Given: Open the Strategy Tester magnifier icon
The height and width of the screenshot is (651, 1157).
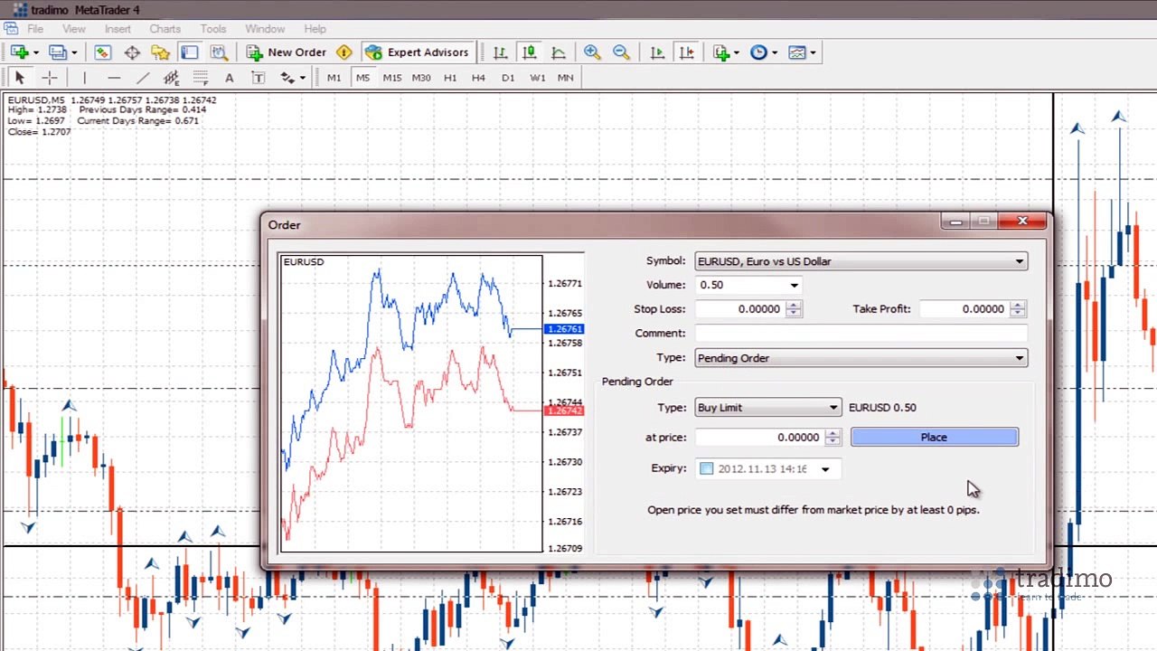Looking at the screenshot, I should pos(219,52).
